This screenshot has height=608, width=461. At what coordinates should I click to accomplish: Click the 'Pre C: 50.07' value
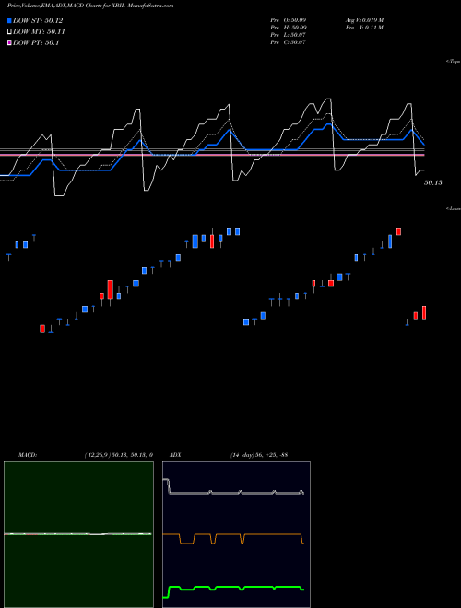(289, 42)
